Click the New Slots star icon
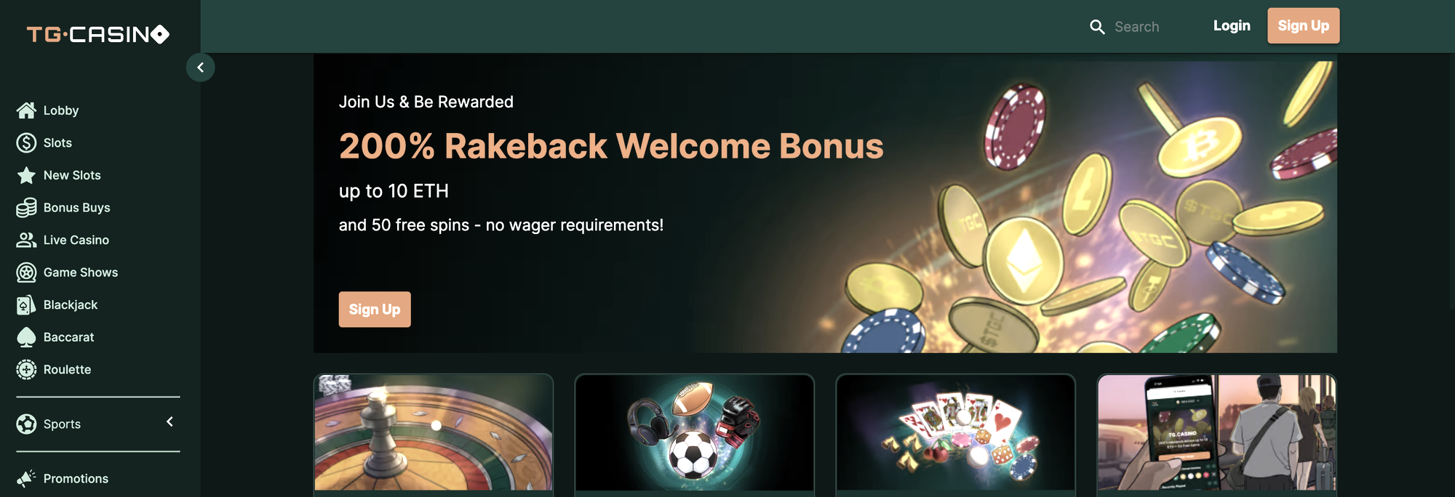Image resolution: width=1455 pixels, height=497 pixels. point(26,175)
